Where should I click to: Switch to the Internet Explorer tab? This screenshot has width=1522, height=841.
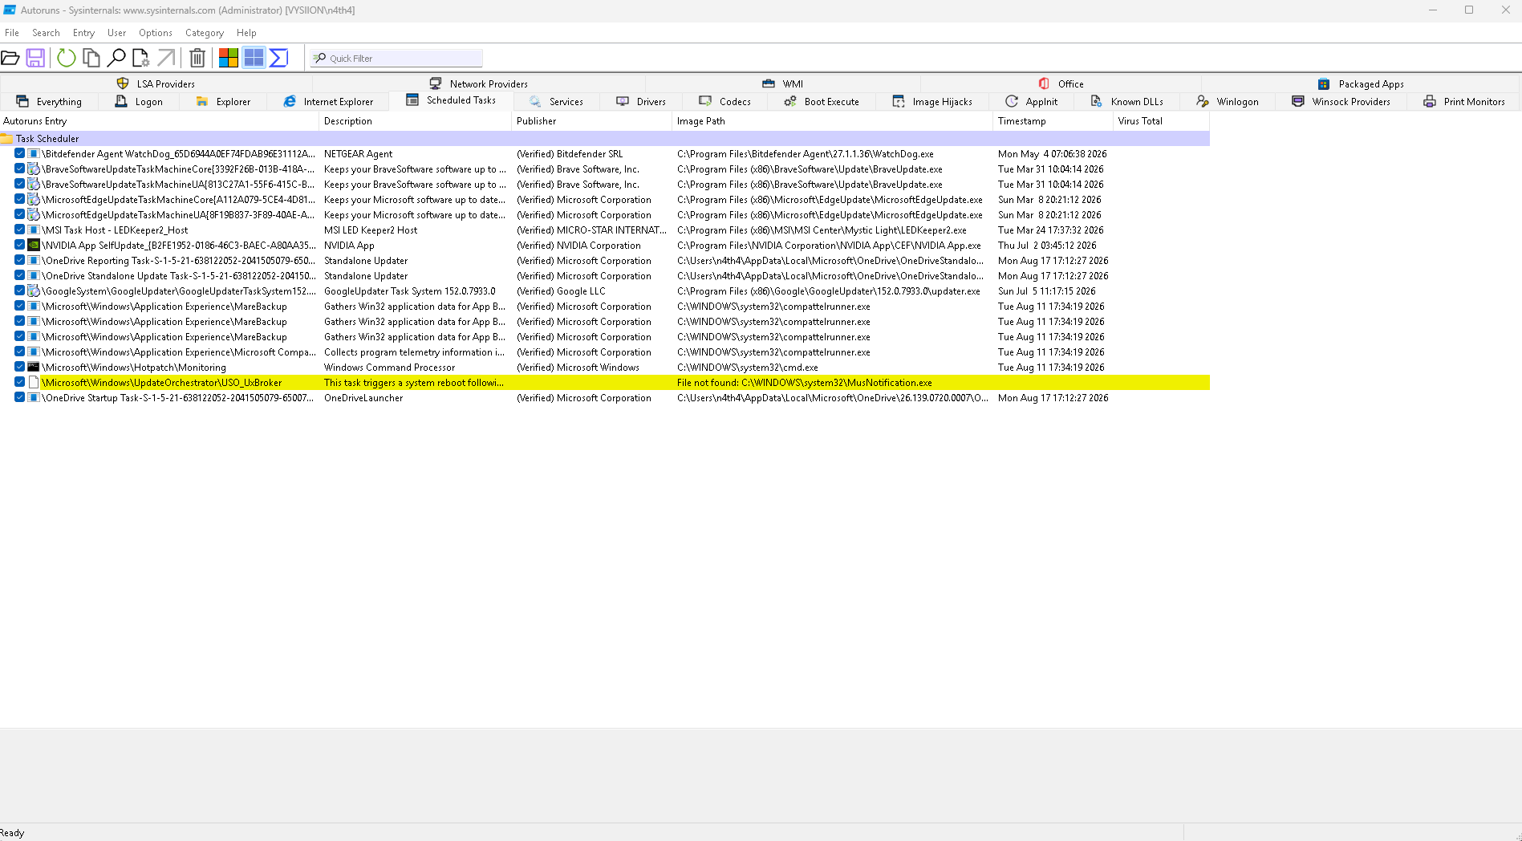pos(328,102)
